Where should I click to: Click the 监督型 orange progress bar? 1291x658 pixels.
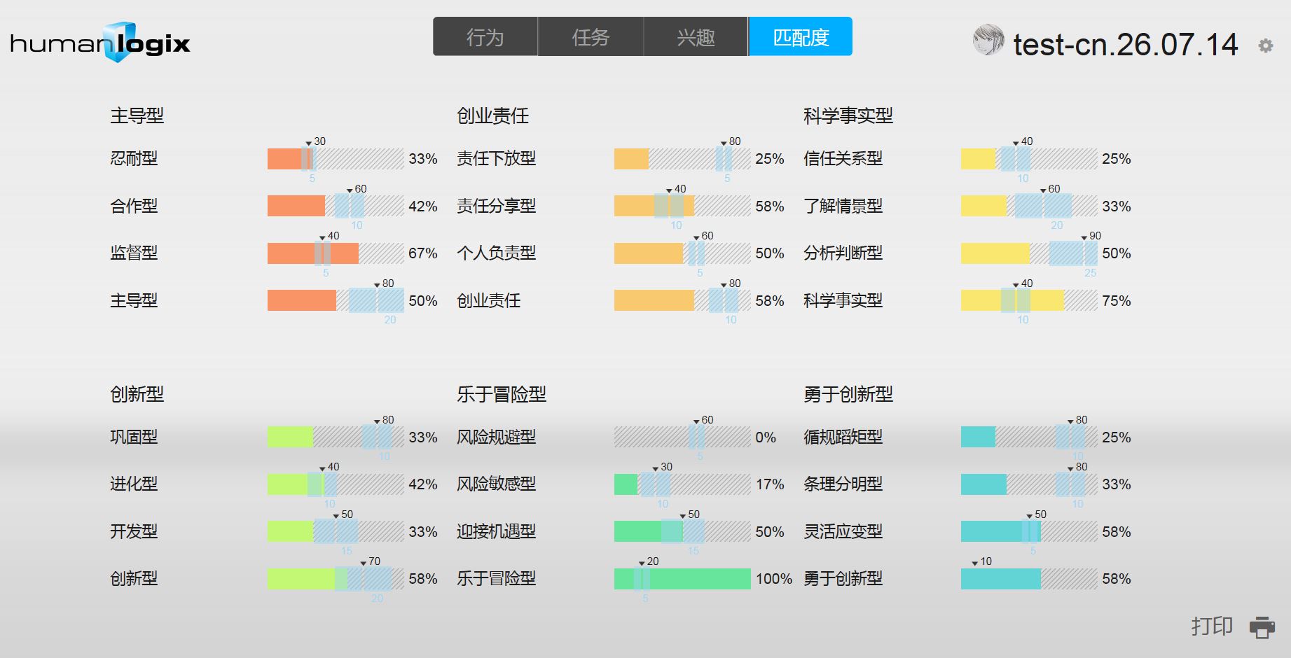(336, 253)
